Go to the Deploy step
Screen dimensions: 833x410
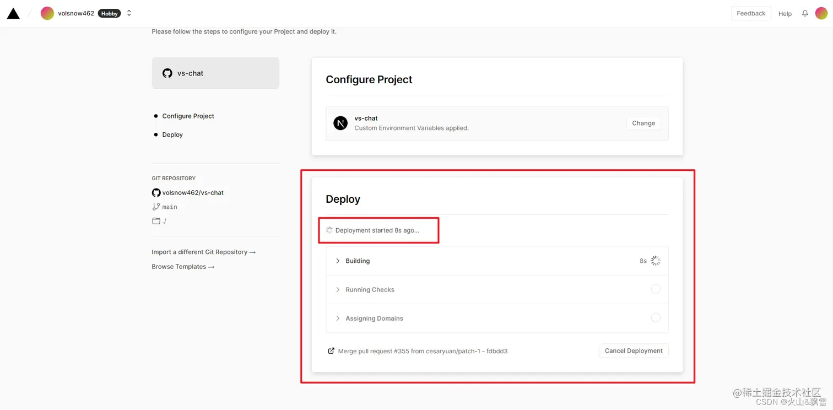[172, 134]
